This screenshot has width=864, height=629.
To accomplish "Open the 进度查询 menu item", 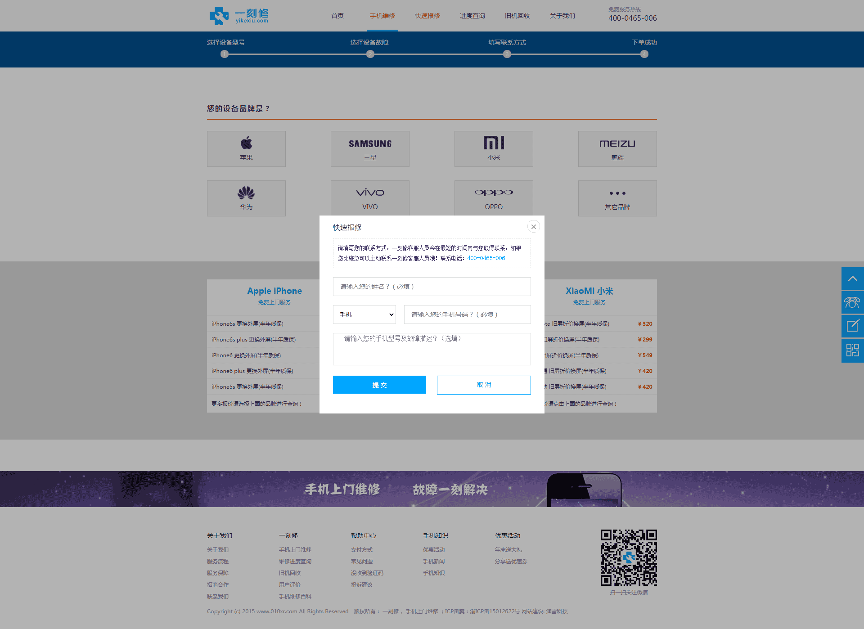I will 472,16.
